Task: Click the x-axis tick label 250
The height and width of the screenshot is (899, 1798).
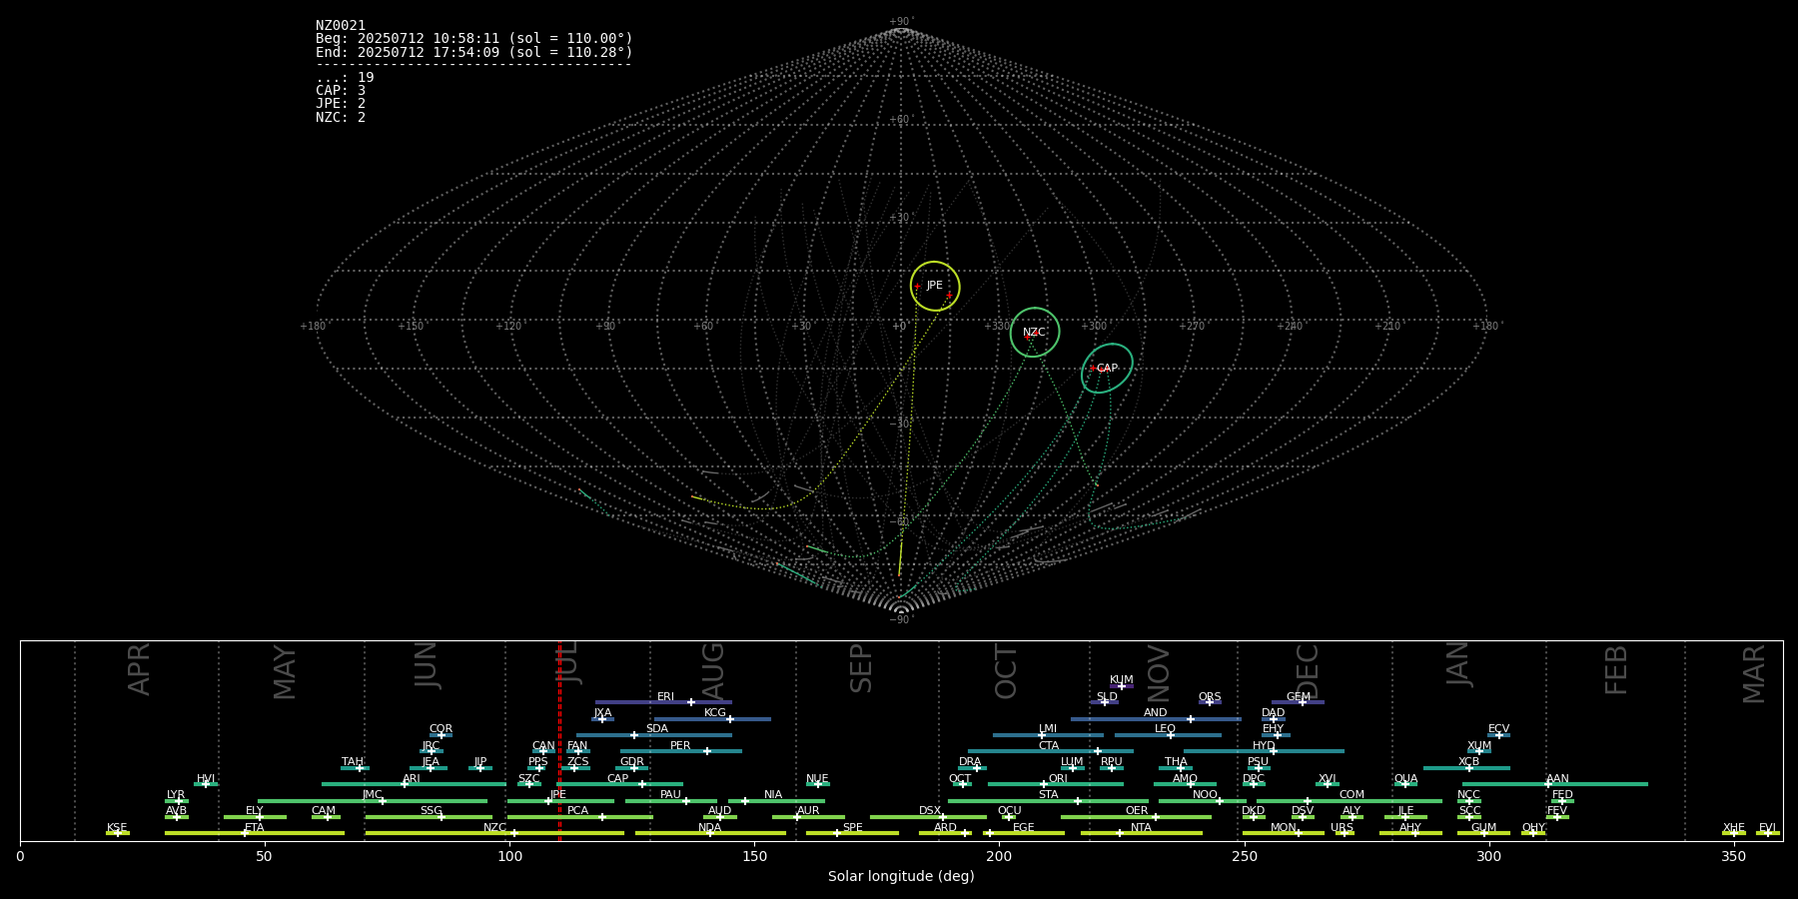Action: coord(1244,856)
